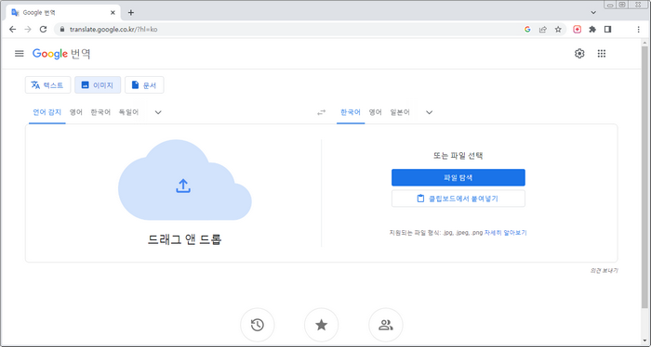Reload the page
The width and height of the screenshot is (651, 347).
click(43, 29)
